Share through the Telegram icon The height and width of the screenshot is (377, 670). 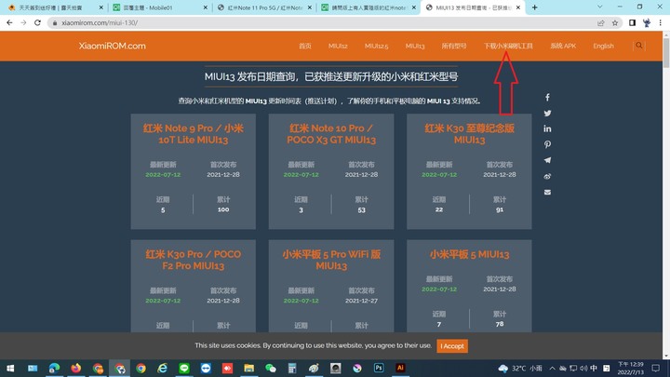pos(547,160)
